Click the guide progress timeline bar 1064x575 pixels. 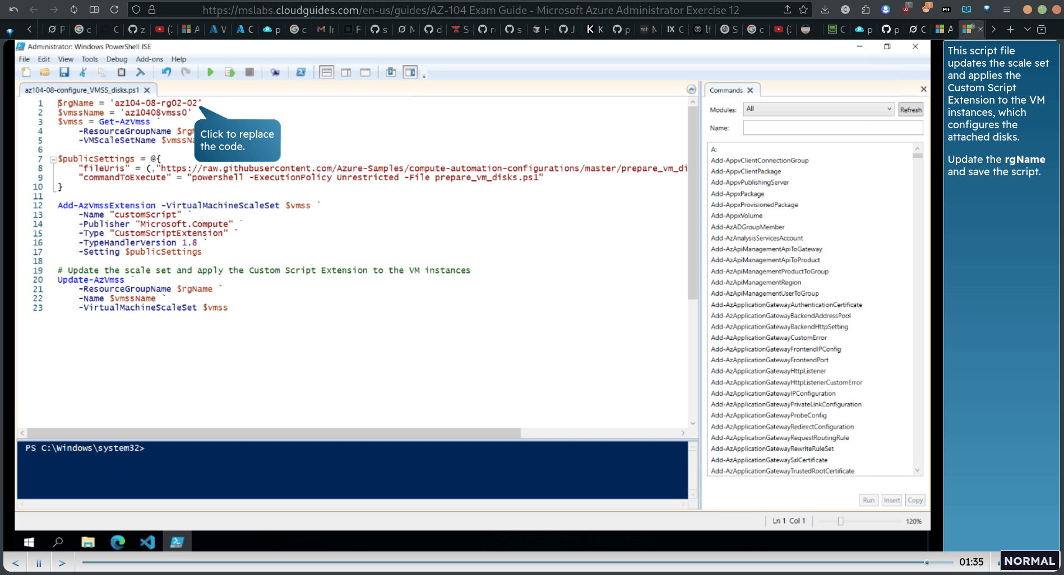click(517, 562)
